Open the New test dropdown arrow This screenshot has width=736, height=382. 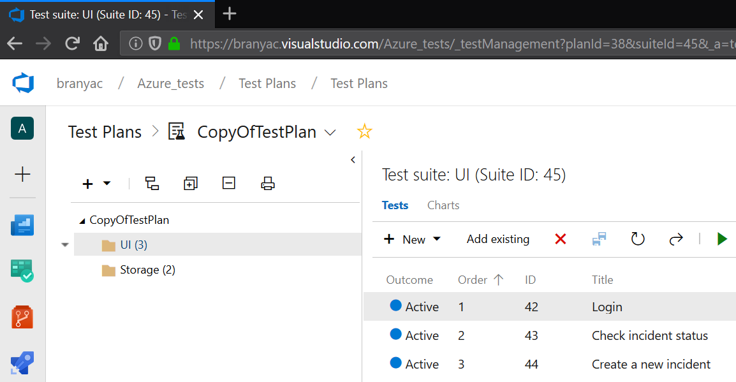click(437, 239)
